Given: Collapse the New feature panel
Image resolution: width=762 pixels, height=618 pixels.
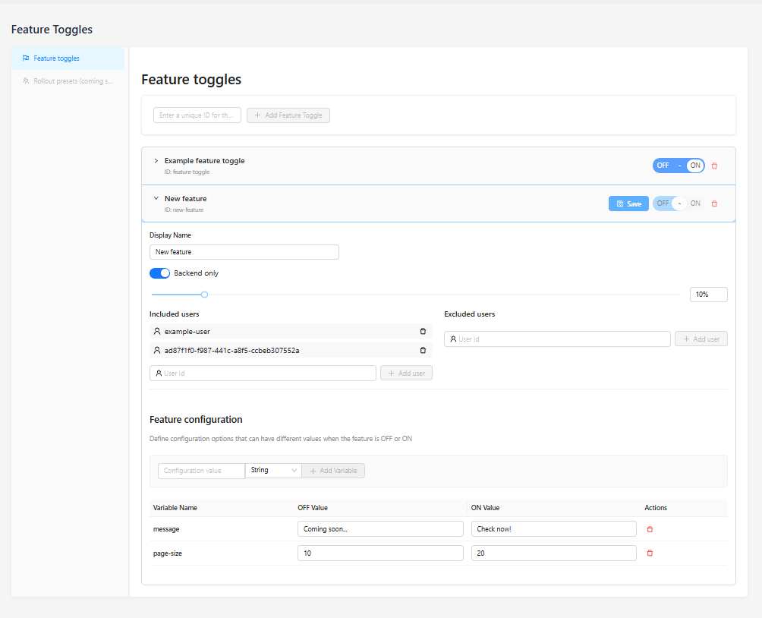Looking at the screenshot, I should pos(156,198).
